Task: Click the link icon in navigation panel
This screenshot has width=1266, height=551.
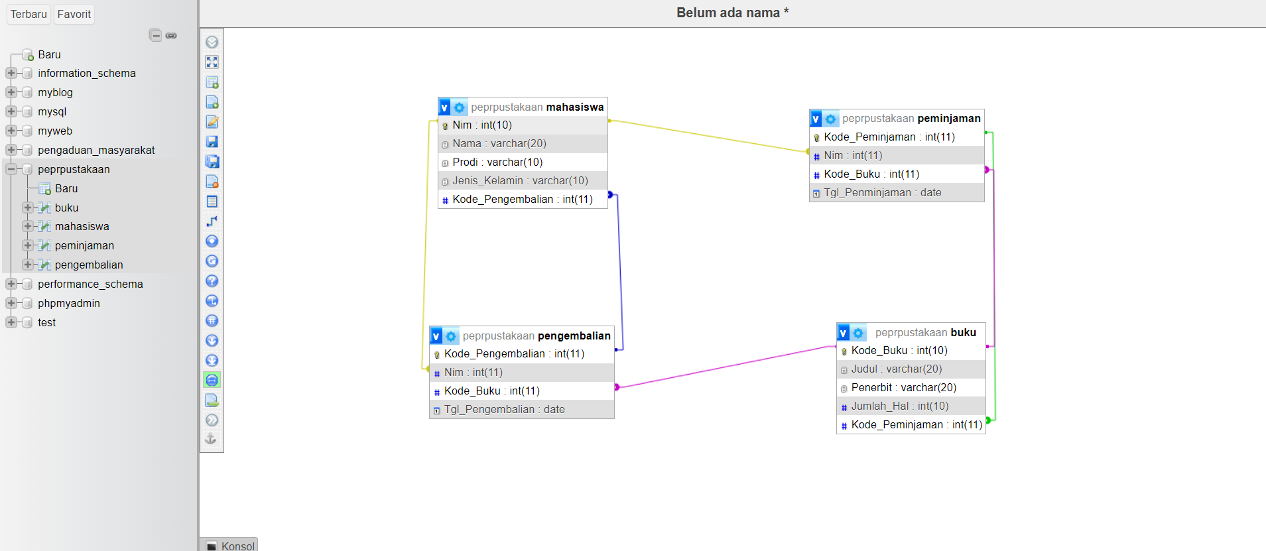Action: click(x=171, y=36)
